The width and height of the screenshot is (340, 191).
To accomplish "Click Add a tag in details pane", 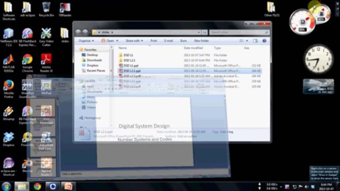I will pyautogui.click(x=226, y=132).
